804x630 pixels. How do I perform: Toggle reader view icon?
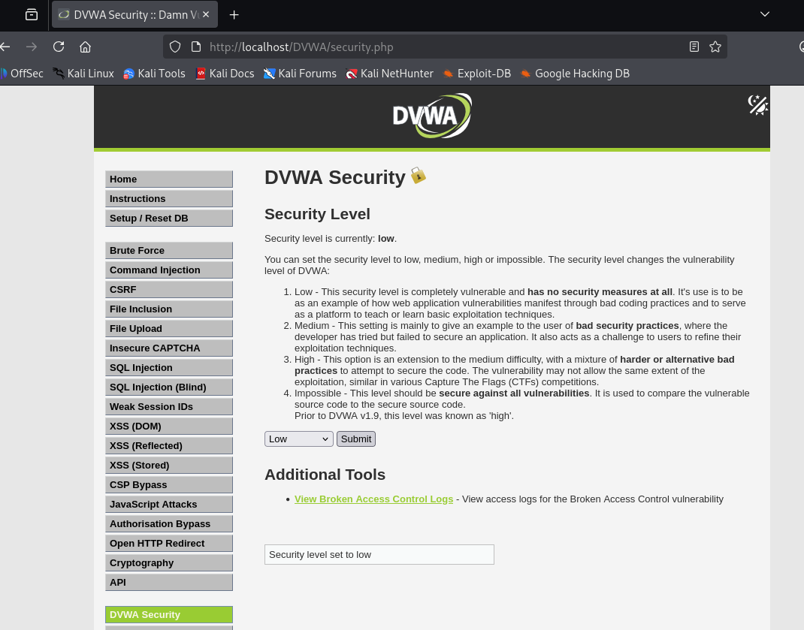pyautogui.click(x=694, y=47)
